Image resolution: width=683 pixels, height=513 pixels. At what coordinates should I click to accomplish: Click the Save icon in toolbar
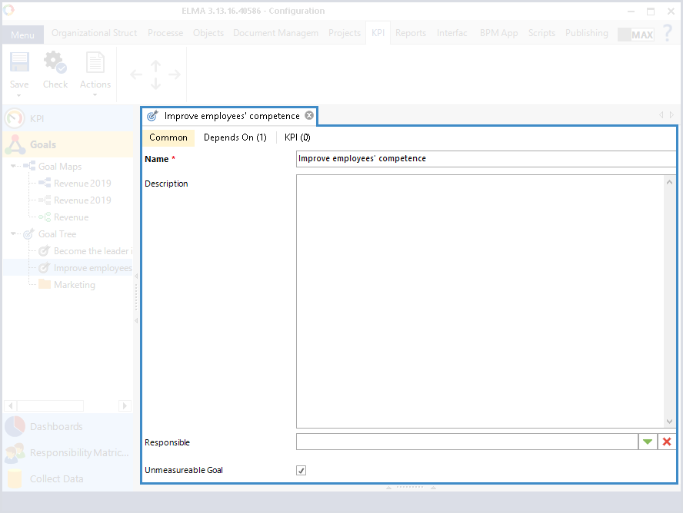click(x=19, y=63)
